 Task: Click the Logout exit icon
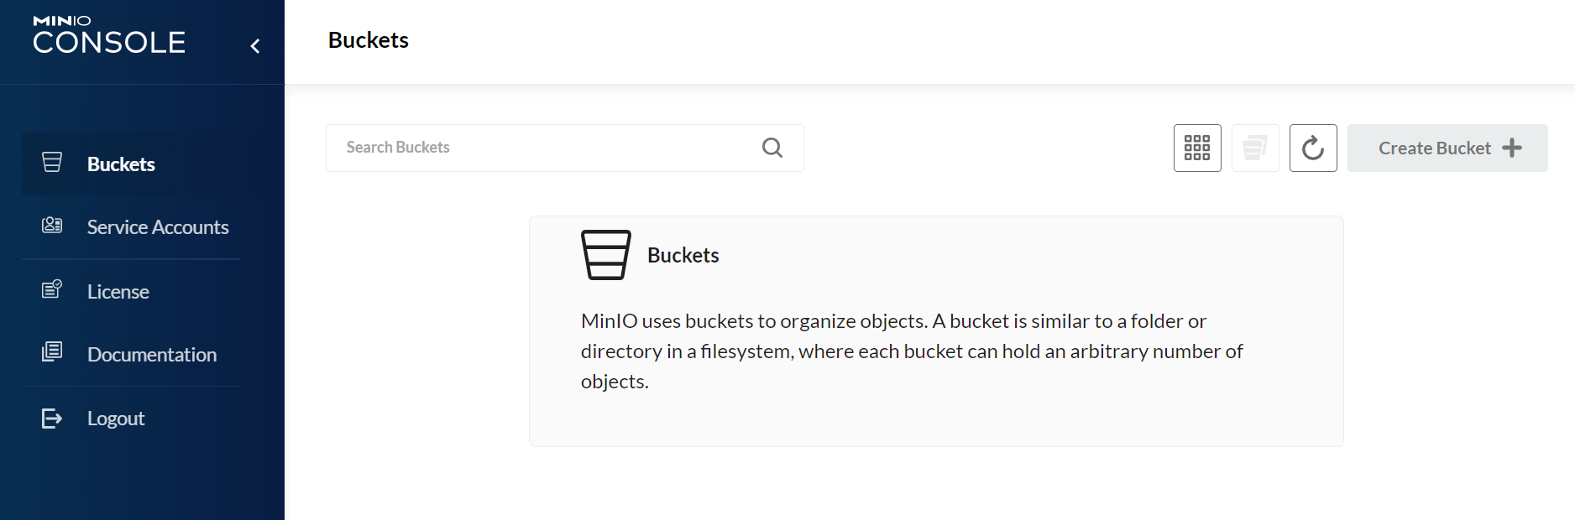point(52,418)
